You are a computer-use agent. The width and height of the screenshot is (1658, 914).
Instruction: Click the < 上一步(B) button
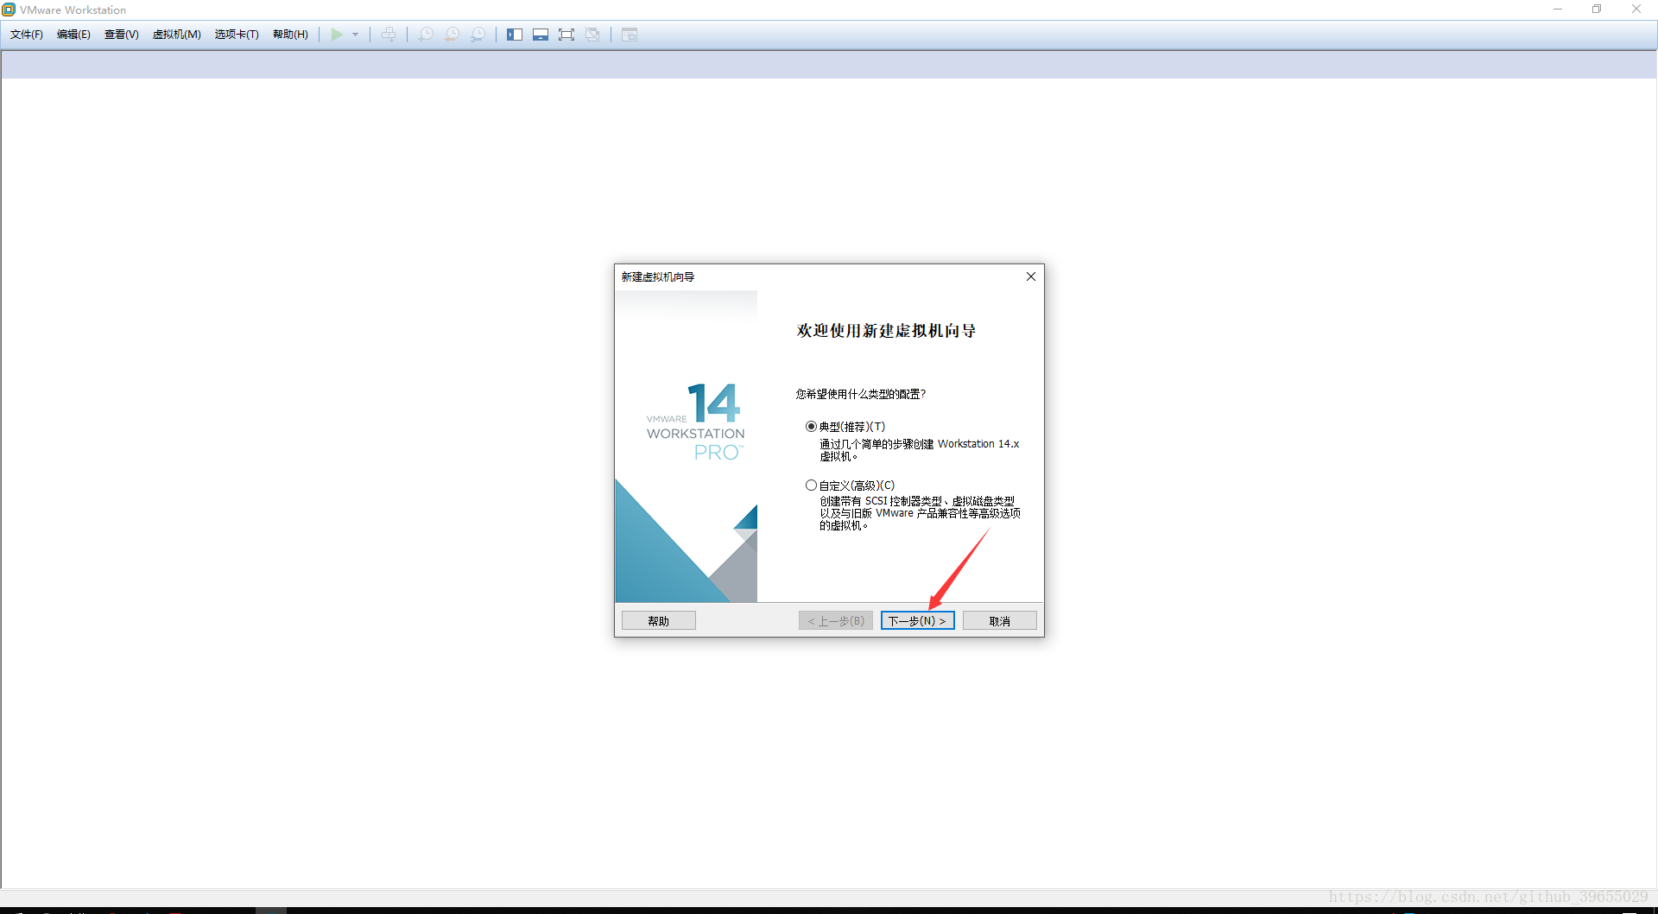(835, 621)
